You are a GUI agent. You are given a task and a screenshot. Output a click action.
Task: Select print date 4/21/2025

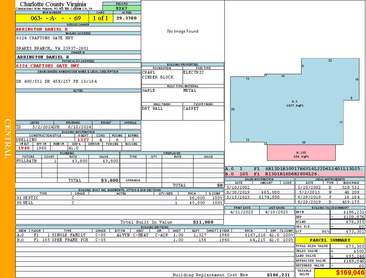tap(242, 212)
